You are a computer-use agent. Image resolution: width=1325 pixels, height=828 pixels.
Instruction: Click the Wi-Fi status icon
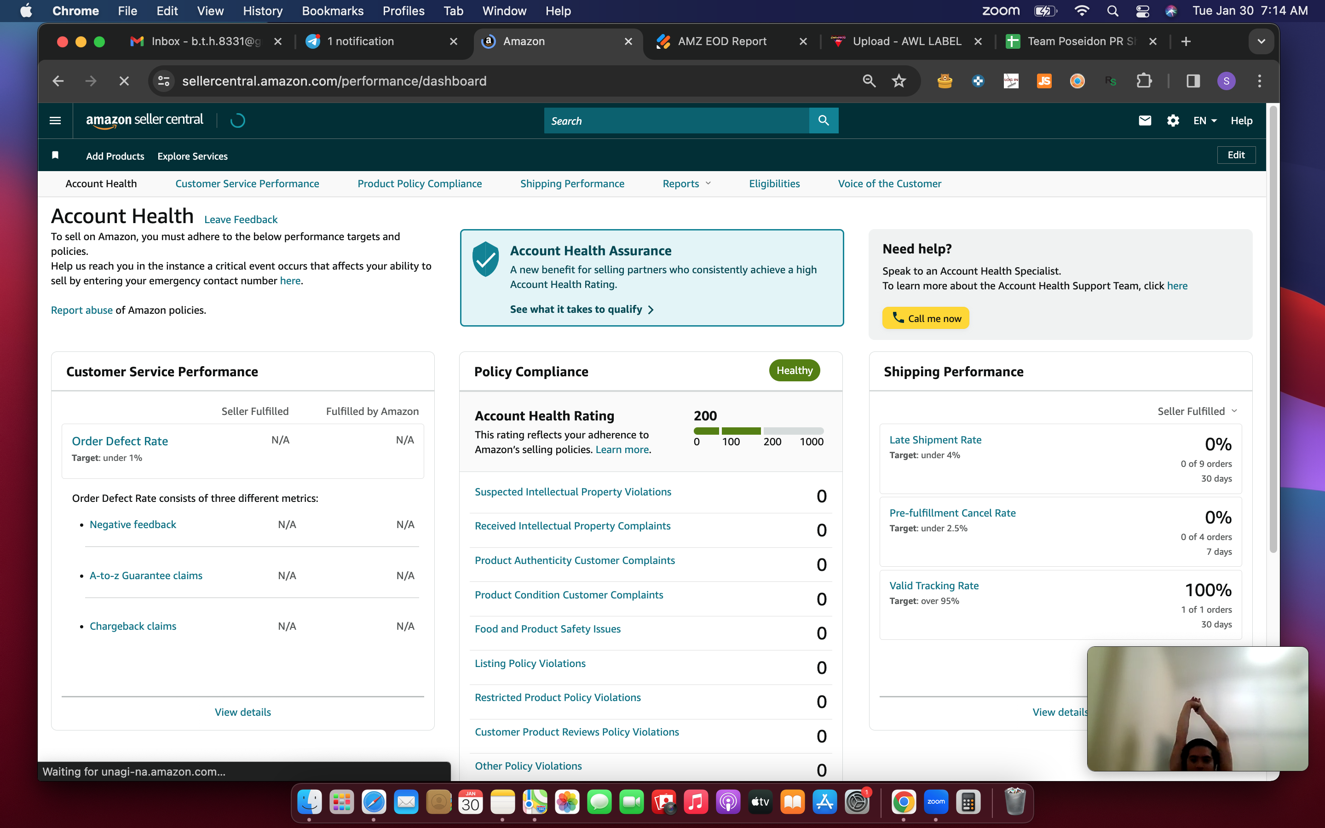point(1082,11)
